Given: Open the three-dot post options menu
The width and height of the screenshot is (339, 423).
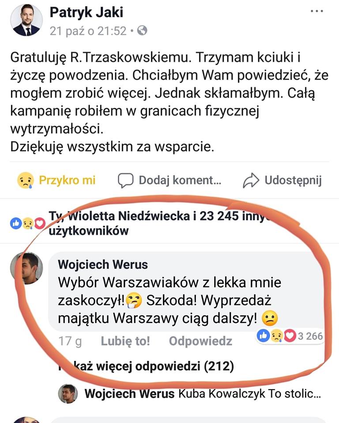Looking at the screenshot, I should click(x=317, y=11).
